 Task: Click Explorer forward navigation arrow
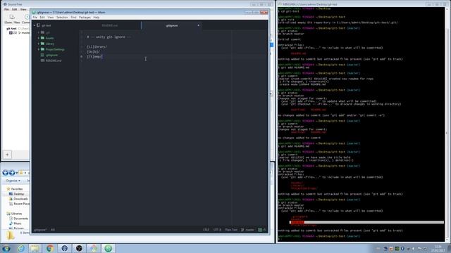(12, 173)
